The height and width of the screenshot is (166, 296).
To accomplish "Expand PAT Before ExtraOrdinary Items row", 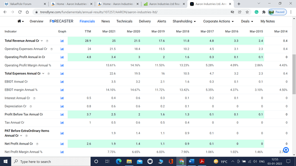I will pyautogui.click(x=21, y=136).
